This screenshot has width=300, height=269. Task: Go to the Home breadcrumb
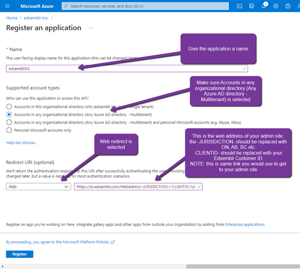[x=12, y=18]
